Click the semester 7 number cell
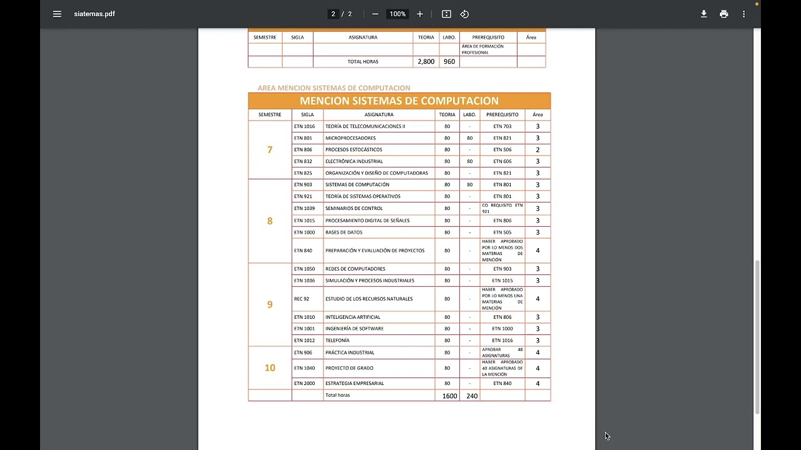The width and height of the screenshot is (801, 450). pos(270,150)
